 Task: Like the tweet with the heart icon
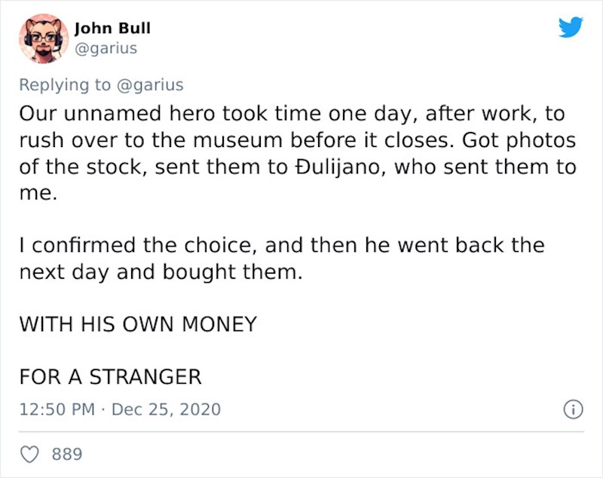point(30,455)
